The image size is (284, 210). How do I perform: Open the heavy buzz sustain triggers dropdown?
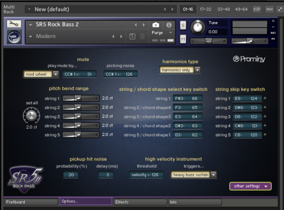[x=194, y=175]
